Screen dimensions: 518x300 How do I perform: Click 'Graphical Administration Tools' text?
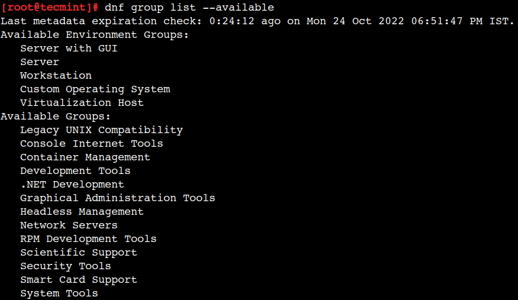pos(118,198)
